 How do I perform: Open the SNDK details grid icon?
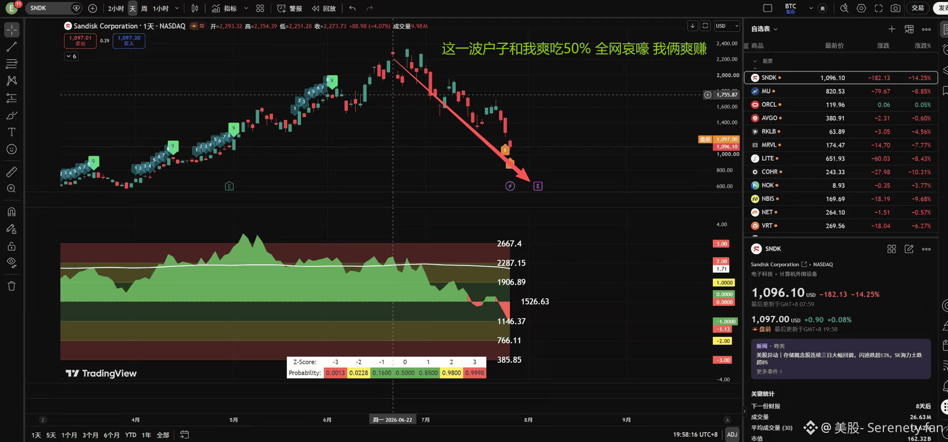point(891,249)
